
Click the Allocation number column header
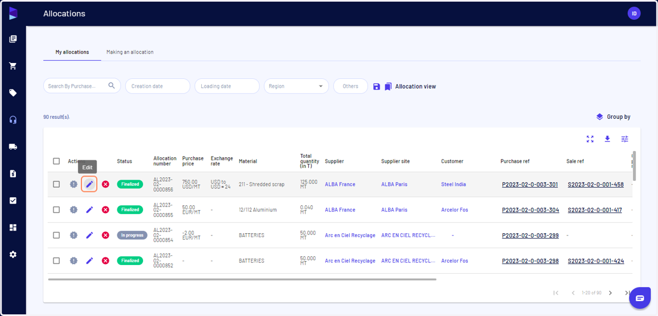coord(164,161)
